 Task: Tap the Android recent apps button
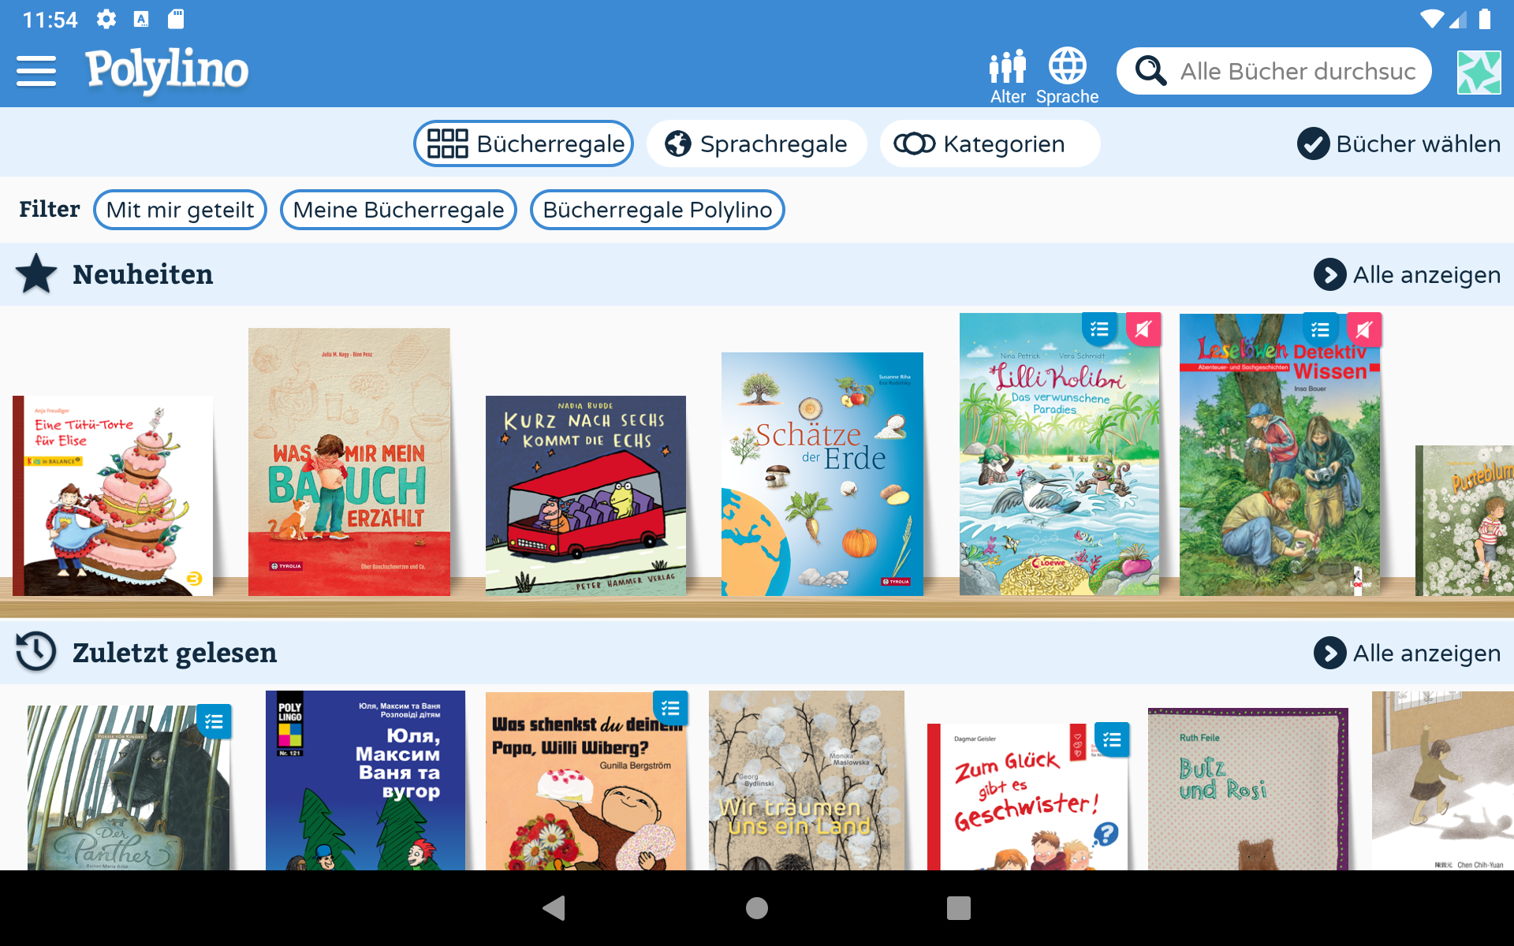(x=959, y=908)
